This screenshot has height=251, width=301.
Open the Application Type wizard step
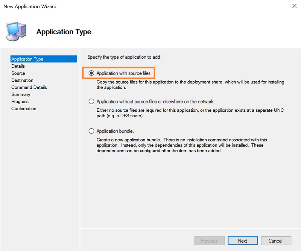[x=27, y=59]
